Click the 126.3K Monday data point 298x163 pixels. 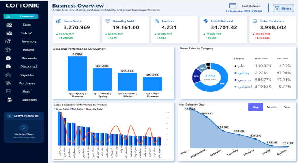pos(255,139)
